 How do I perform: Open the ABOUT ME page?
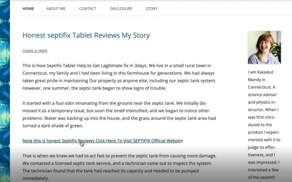[x=56, y=9]
